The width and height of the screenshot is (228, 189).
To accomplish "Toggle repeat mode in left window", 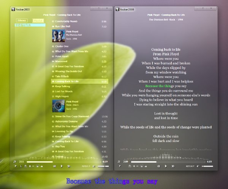I will (86, 166).
